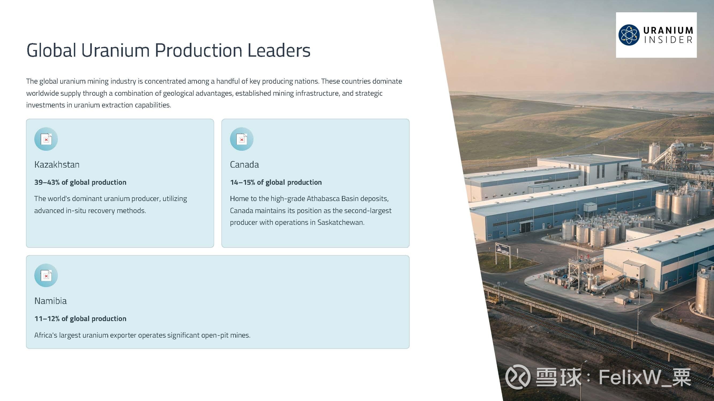Click the broken image icon above Namibia
The image size is (714, 401).
click(x=46, y=276)
